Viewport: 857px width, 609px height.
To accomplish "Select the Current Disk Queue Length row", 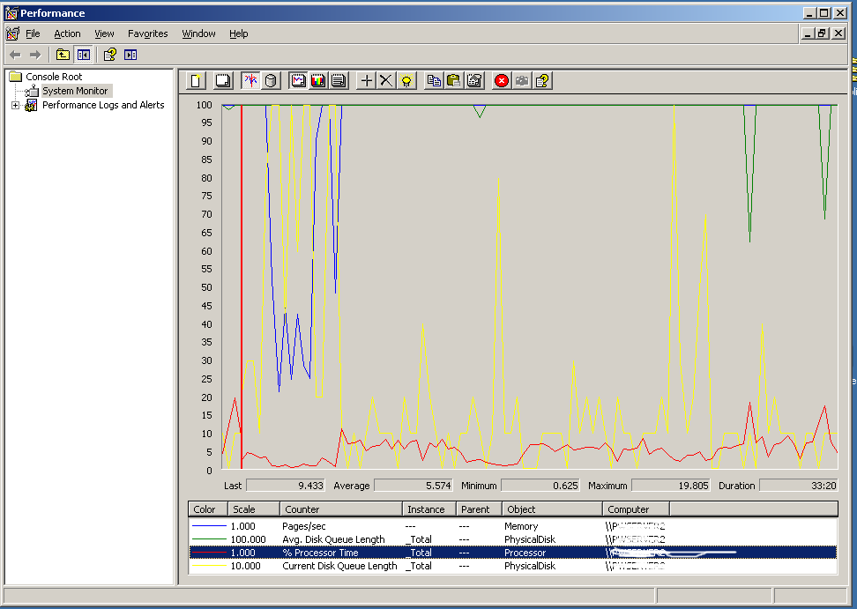I will (339, 566).
